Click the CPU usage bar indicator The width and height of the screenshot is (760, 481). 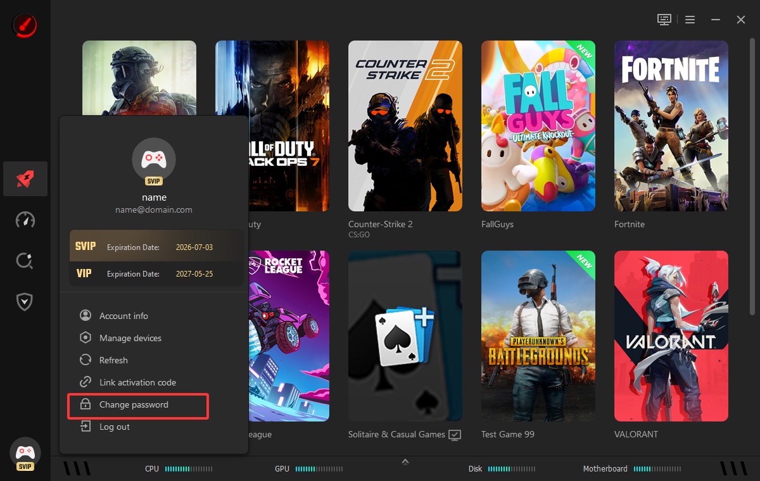[x=188, y=469]
